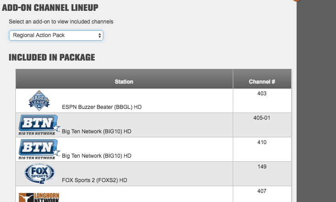The image size is (336, 202).
Task: Select channel number 149
Action: tap(262, 166)
